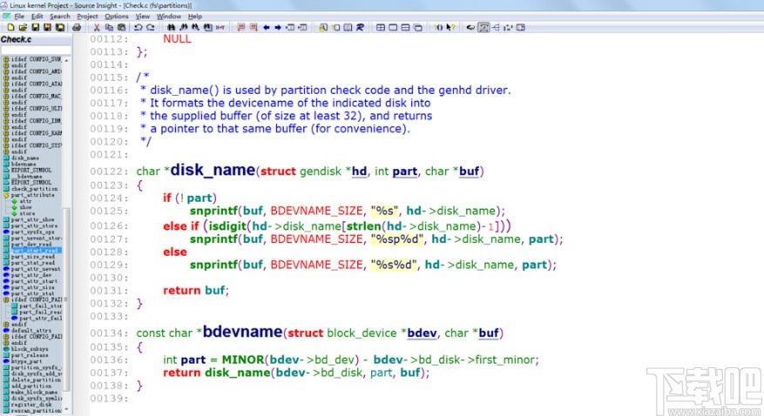The height and width of the screenshot is (416, 764).
Task: Click the Save All toolbar icon
Action: pos(60,28)
